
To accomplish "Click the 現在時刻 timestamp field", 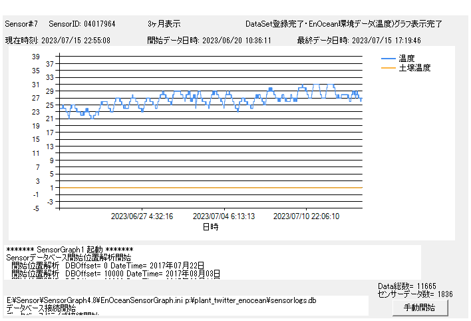I will (58, 40).
